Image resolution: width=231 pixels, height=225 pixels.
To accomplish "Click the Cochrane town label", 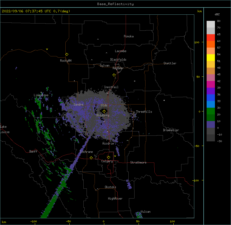I will pos(86,152).
